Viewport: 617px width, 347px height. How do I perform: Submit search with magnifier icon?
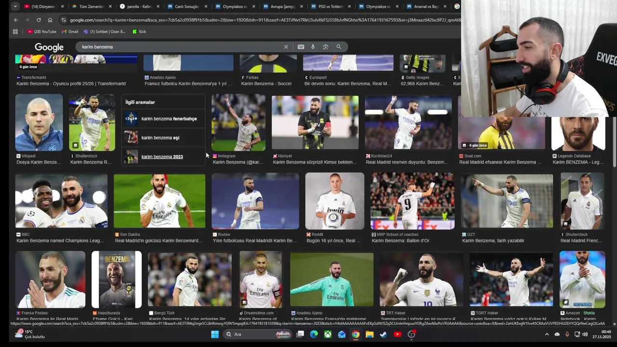[339, 47]
